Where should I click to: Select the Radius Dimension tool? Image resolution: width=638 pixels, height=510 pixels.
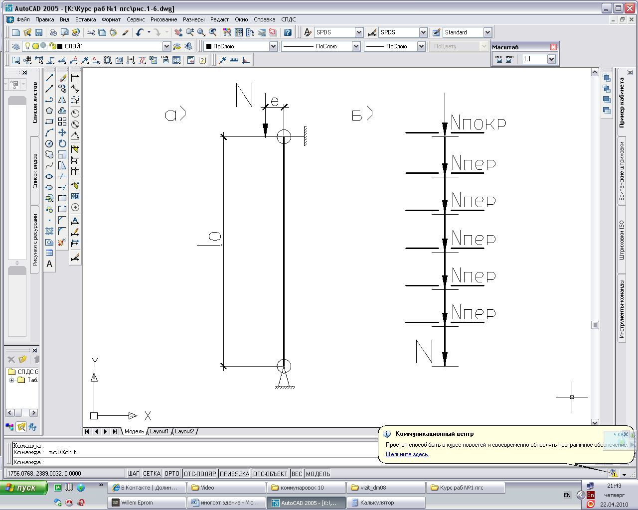click(75, 114)
